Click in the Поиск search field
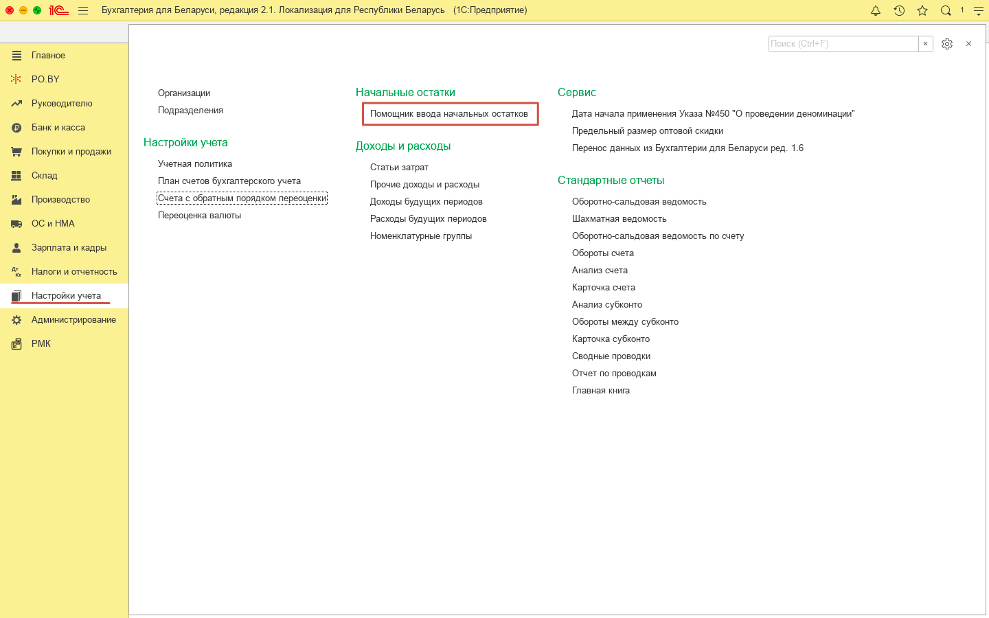The width and height of the screenshot is (989, 618). point(843,44)
